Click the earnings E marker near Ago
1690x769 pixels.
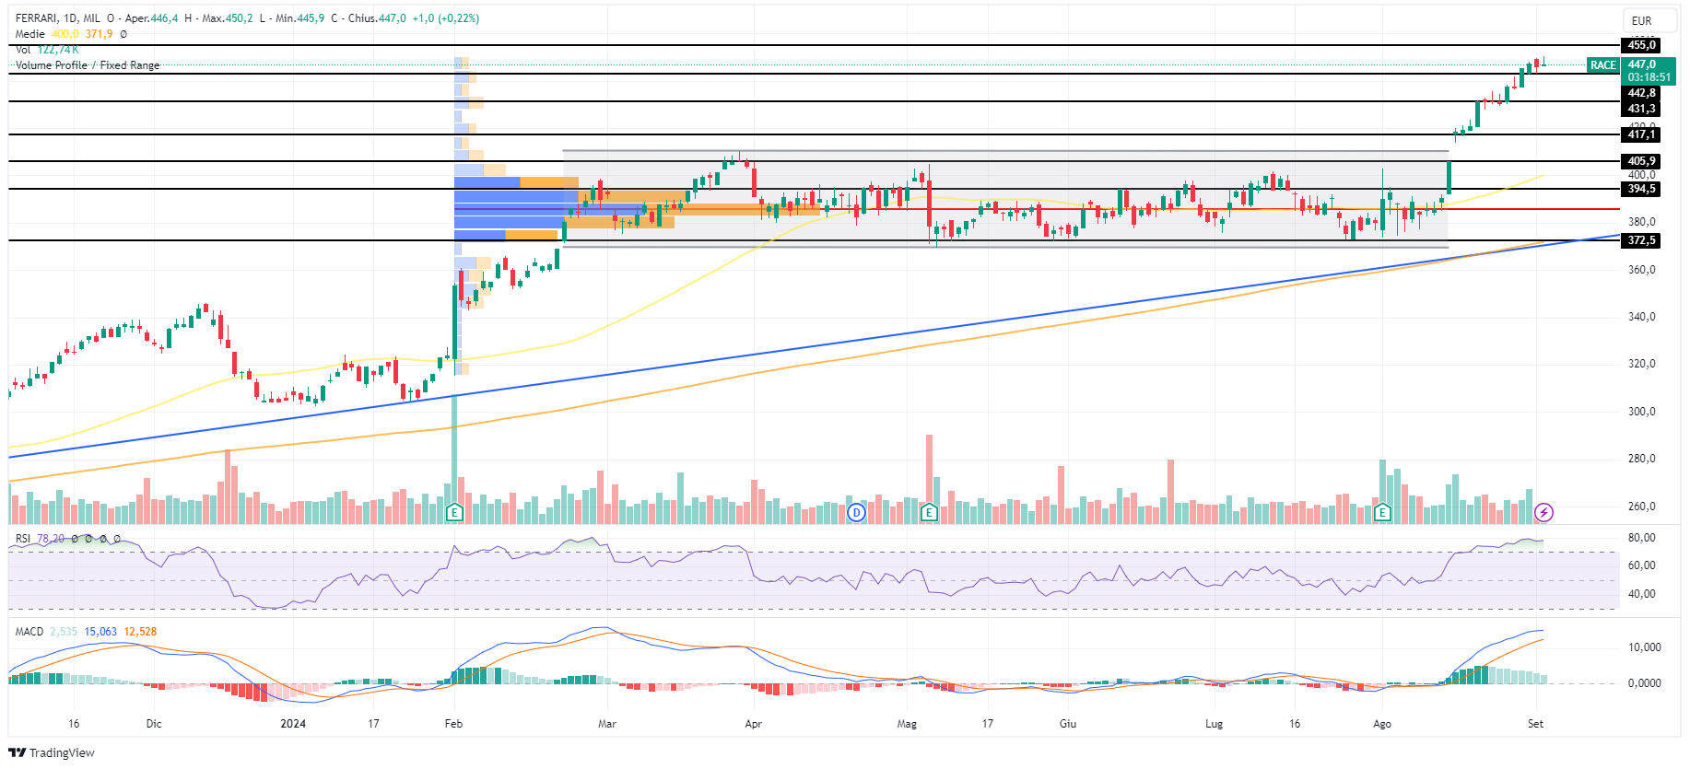click(1382, 512)
